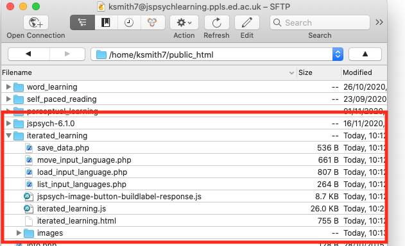Click the window title proxy icon

click(101, 6)
